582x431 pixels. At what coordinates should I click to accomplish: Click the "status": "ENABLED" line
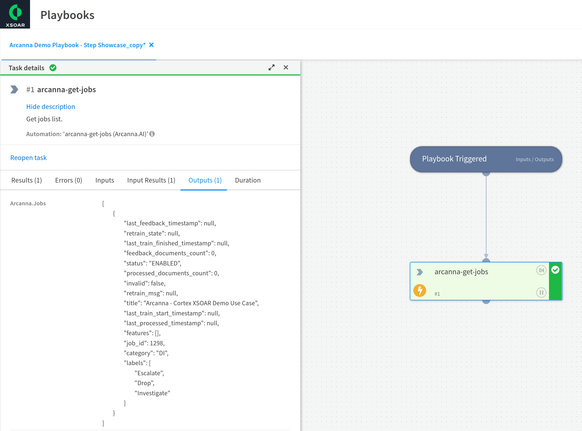[152, 263]
